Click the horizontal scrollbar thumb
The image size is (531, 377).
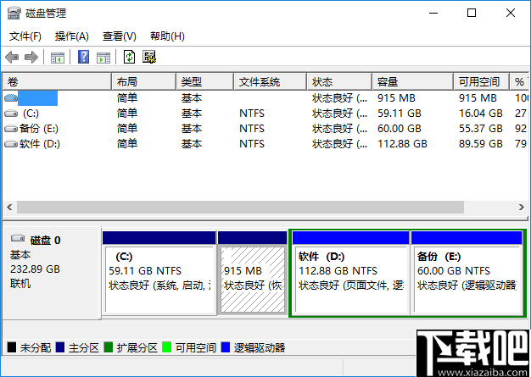pos(240,207)
